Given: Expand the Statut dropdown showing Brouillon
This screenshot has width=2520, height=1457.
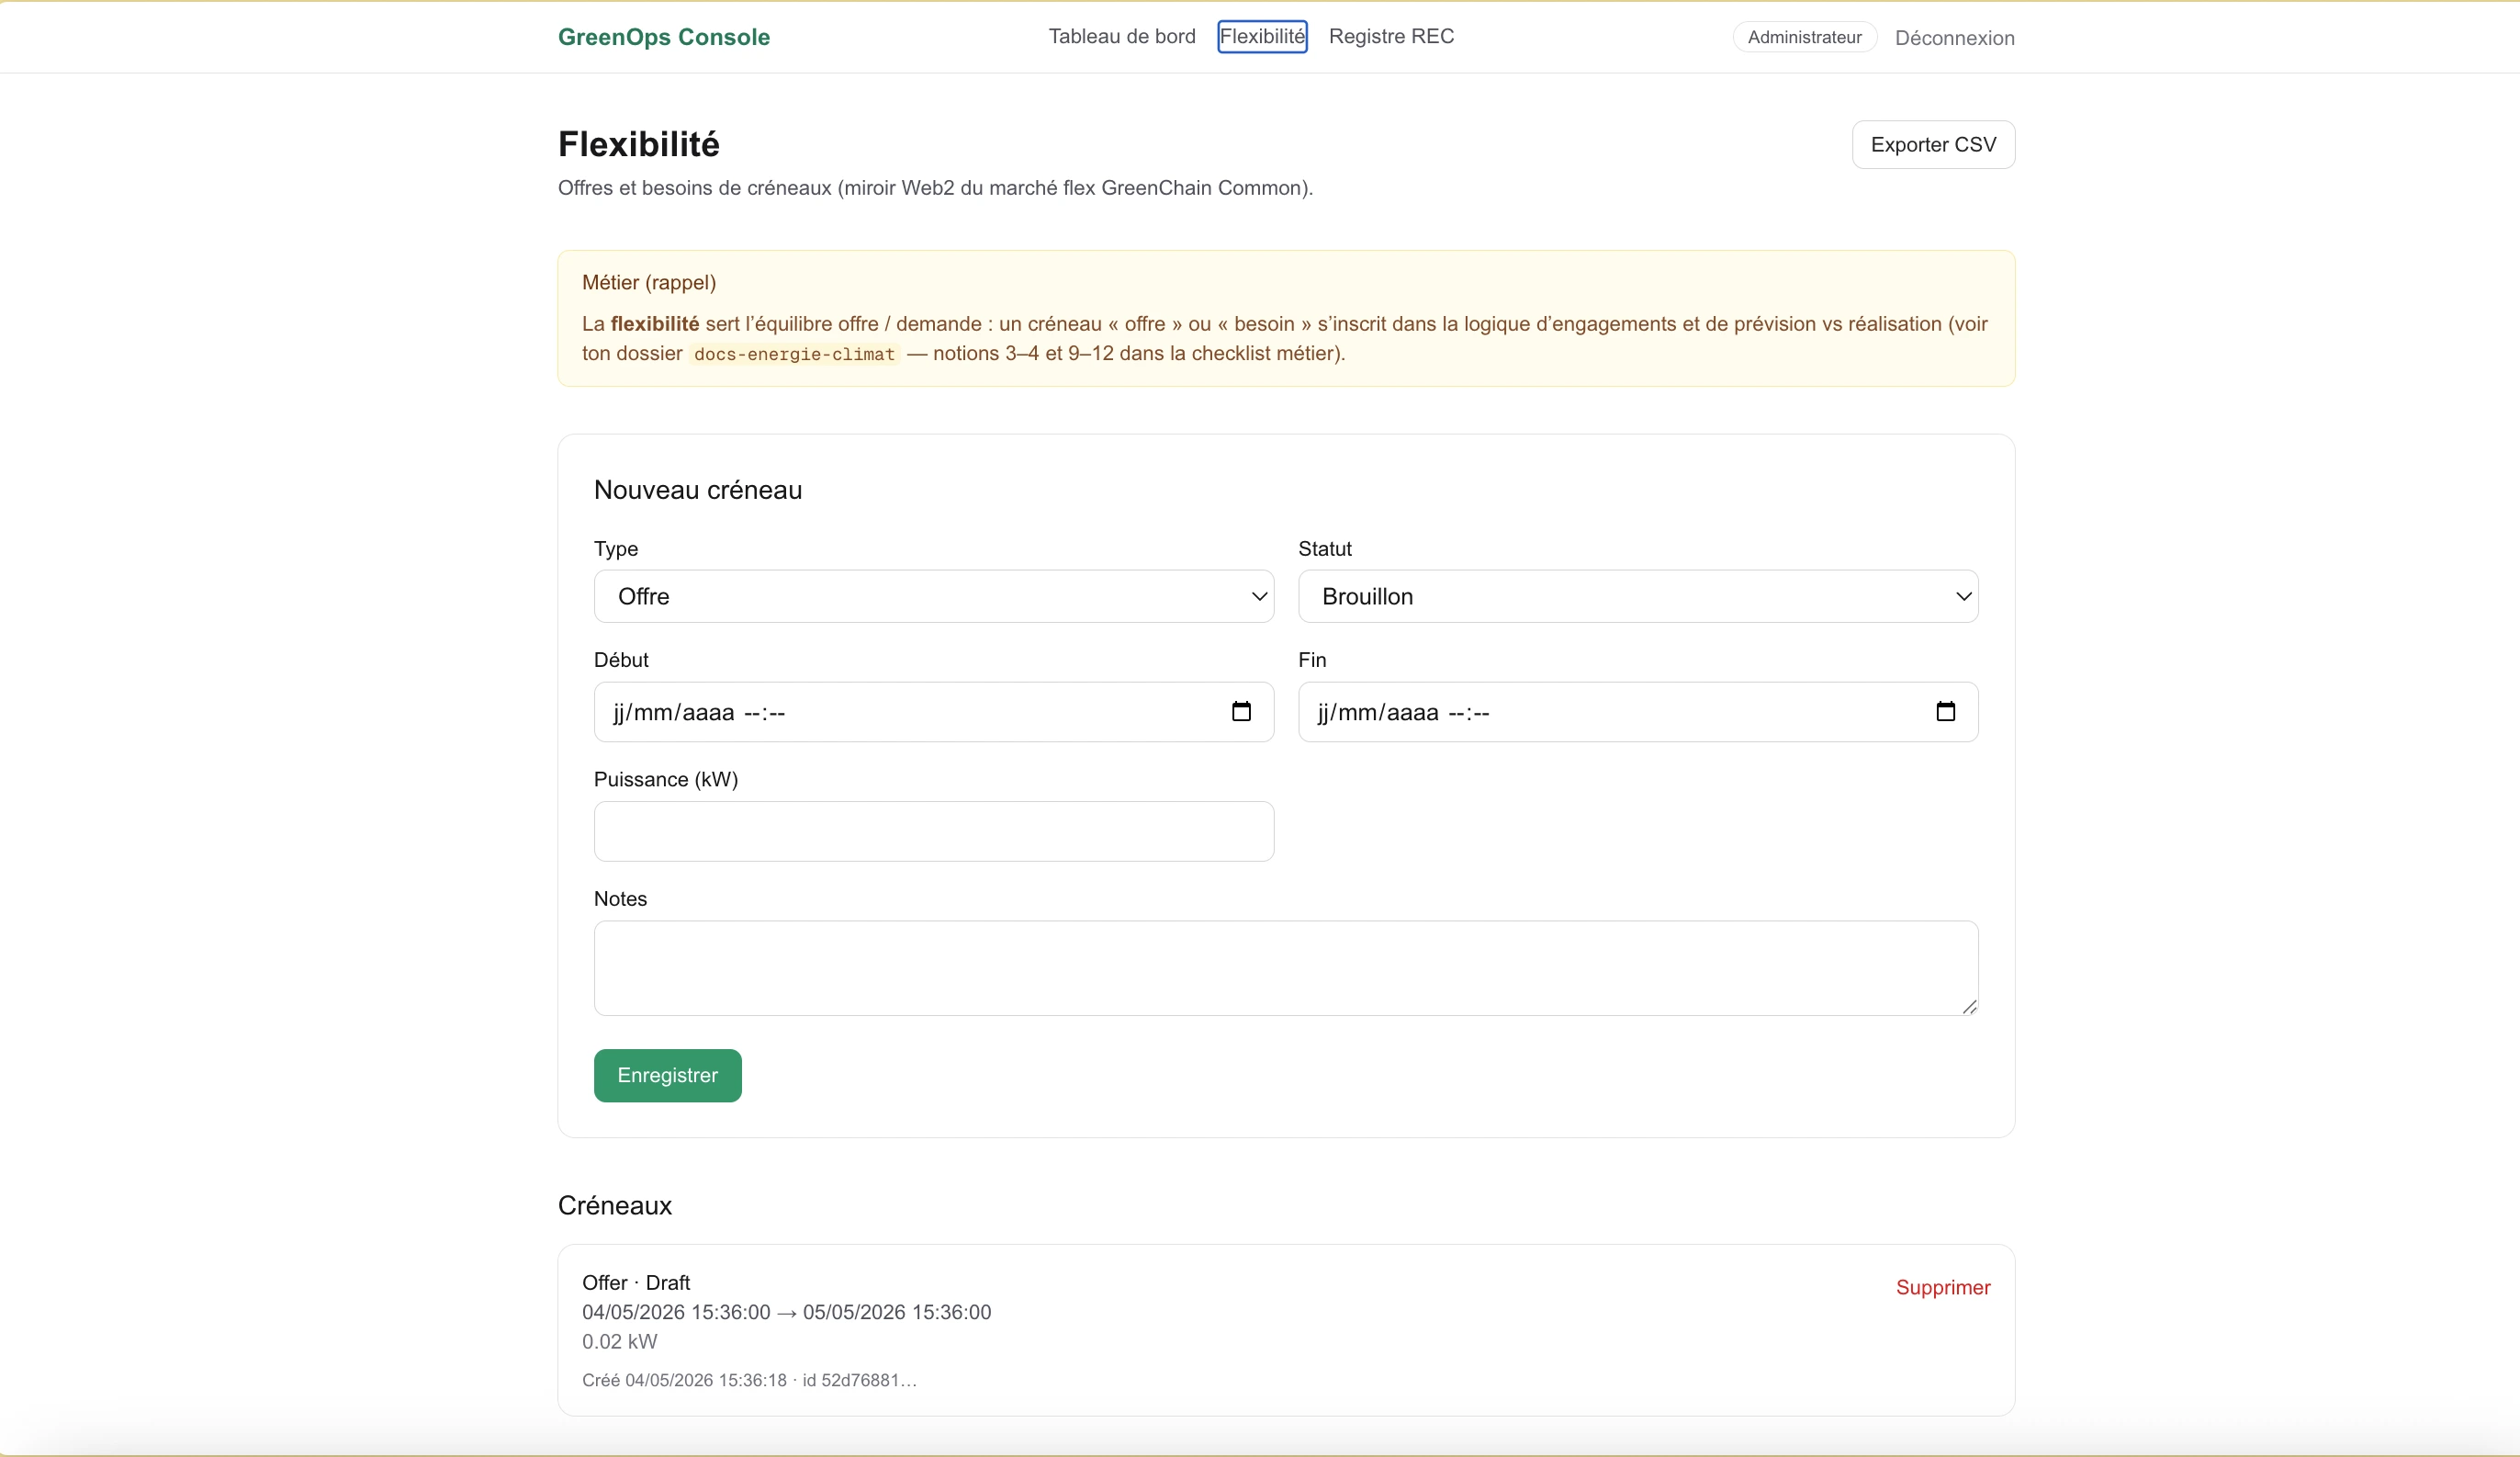Looking at the screenshot, I should pos(1638,596).
